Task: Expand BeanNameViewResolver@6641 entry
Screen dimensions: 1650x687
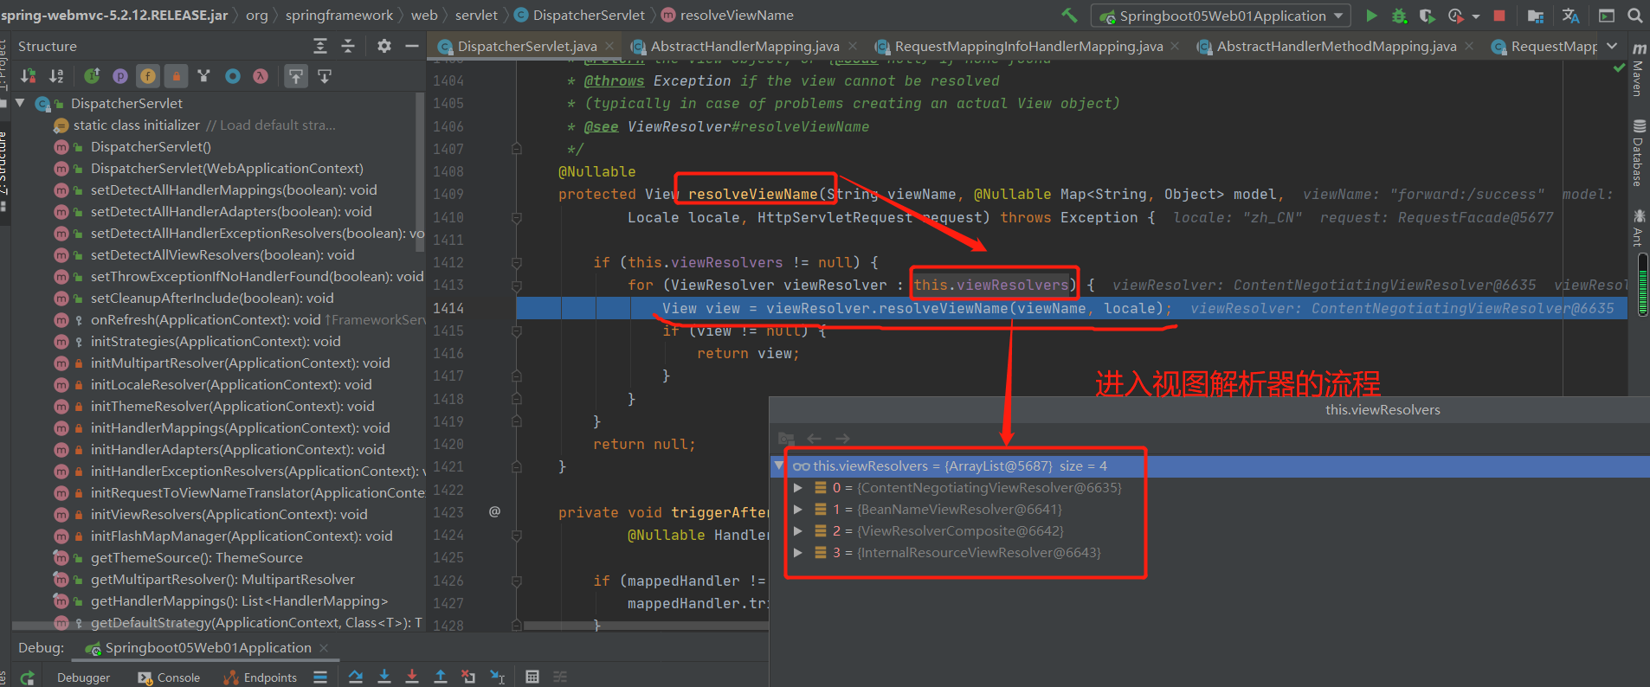Action: pos(797,510)
